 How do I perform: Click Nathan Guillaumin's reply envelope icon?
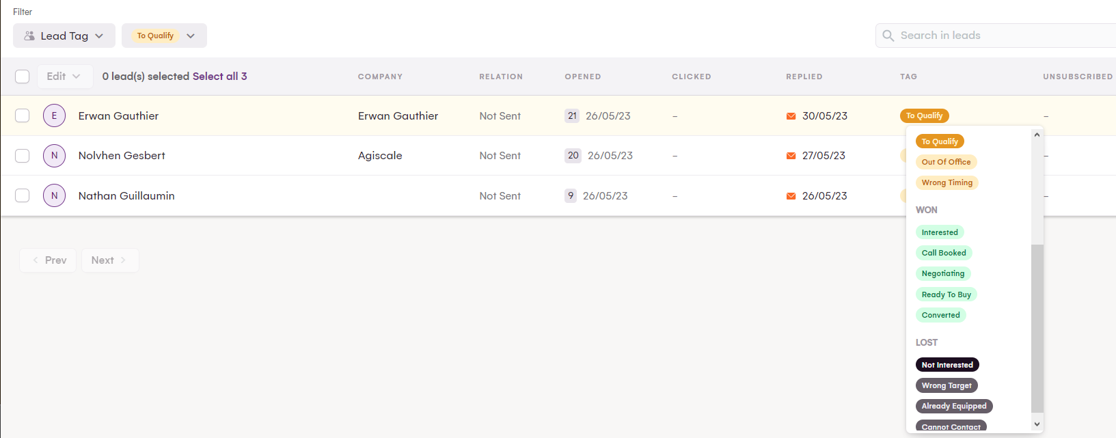(x=791, y=196)
